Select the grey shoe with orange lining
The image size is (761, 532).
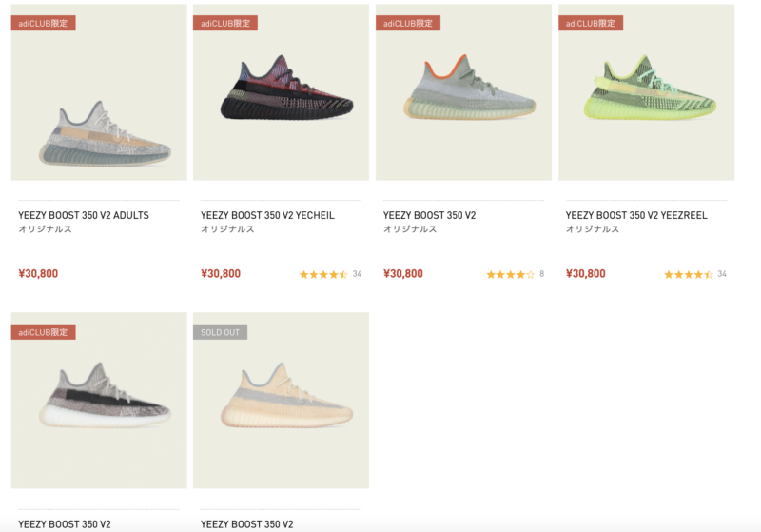(x=463, y=92)
